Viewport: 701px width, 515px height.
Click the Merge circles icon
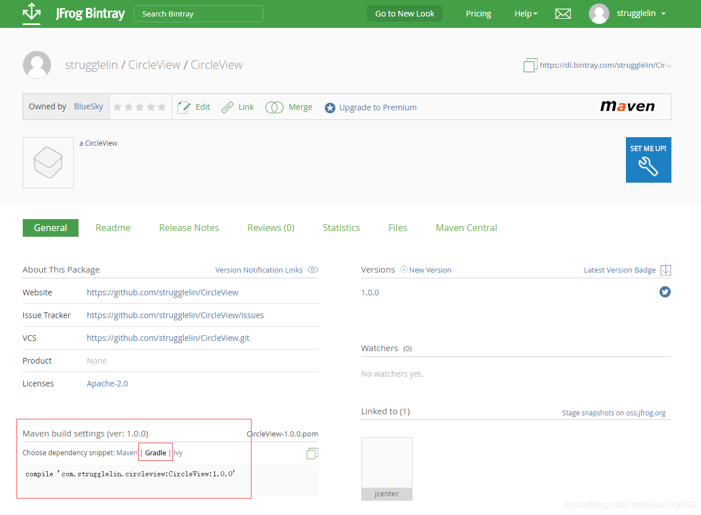tap(274, 107)
